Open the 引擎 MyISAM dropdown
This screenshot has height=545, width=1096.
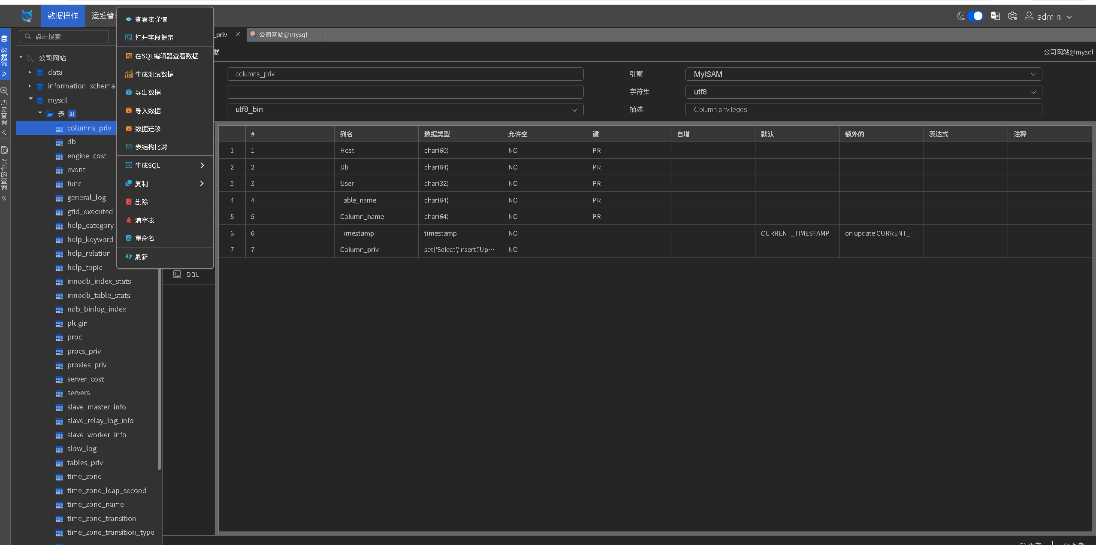point(863,74)
